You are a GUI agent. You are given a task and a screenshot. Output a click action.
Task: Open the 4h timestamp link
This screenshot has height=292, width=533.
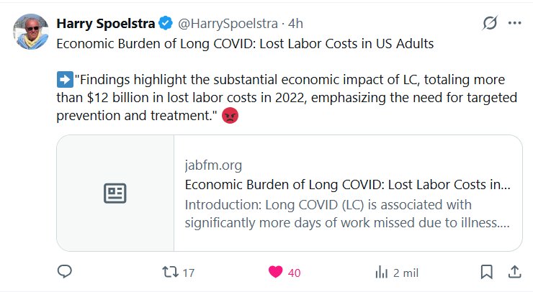coord(296,23)
